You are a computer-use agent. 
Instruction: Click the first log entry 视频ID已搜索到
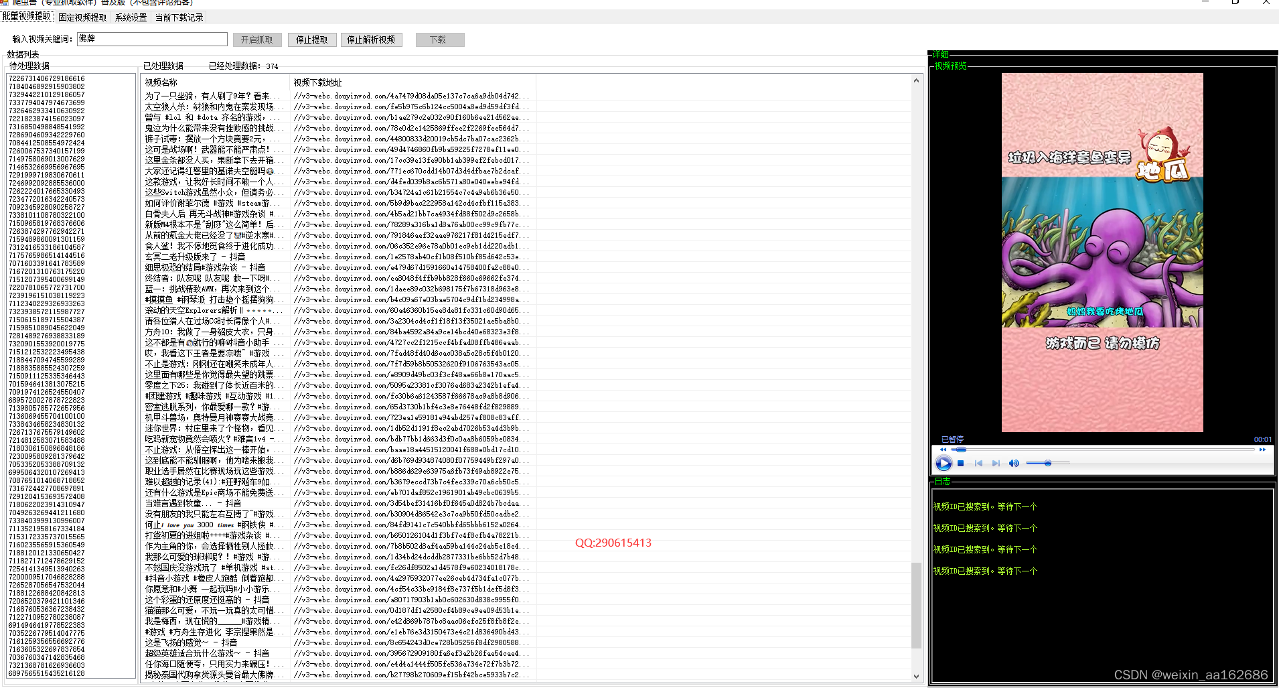coord(985,507)
